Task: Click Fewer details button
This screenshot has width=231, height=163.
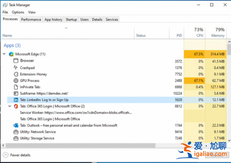Action: 16,155
